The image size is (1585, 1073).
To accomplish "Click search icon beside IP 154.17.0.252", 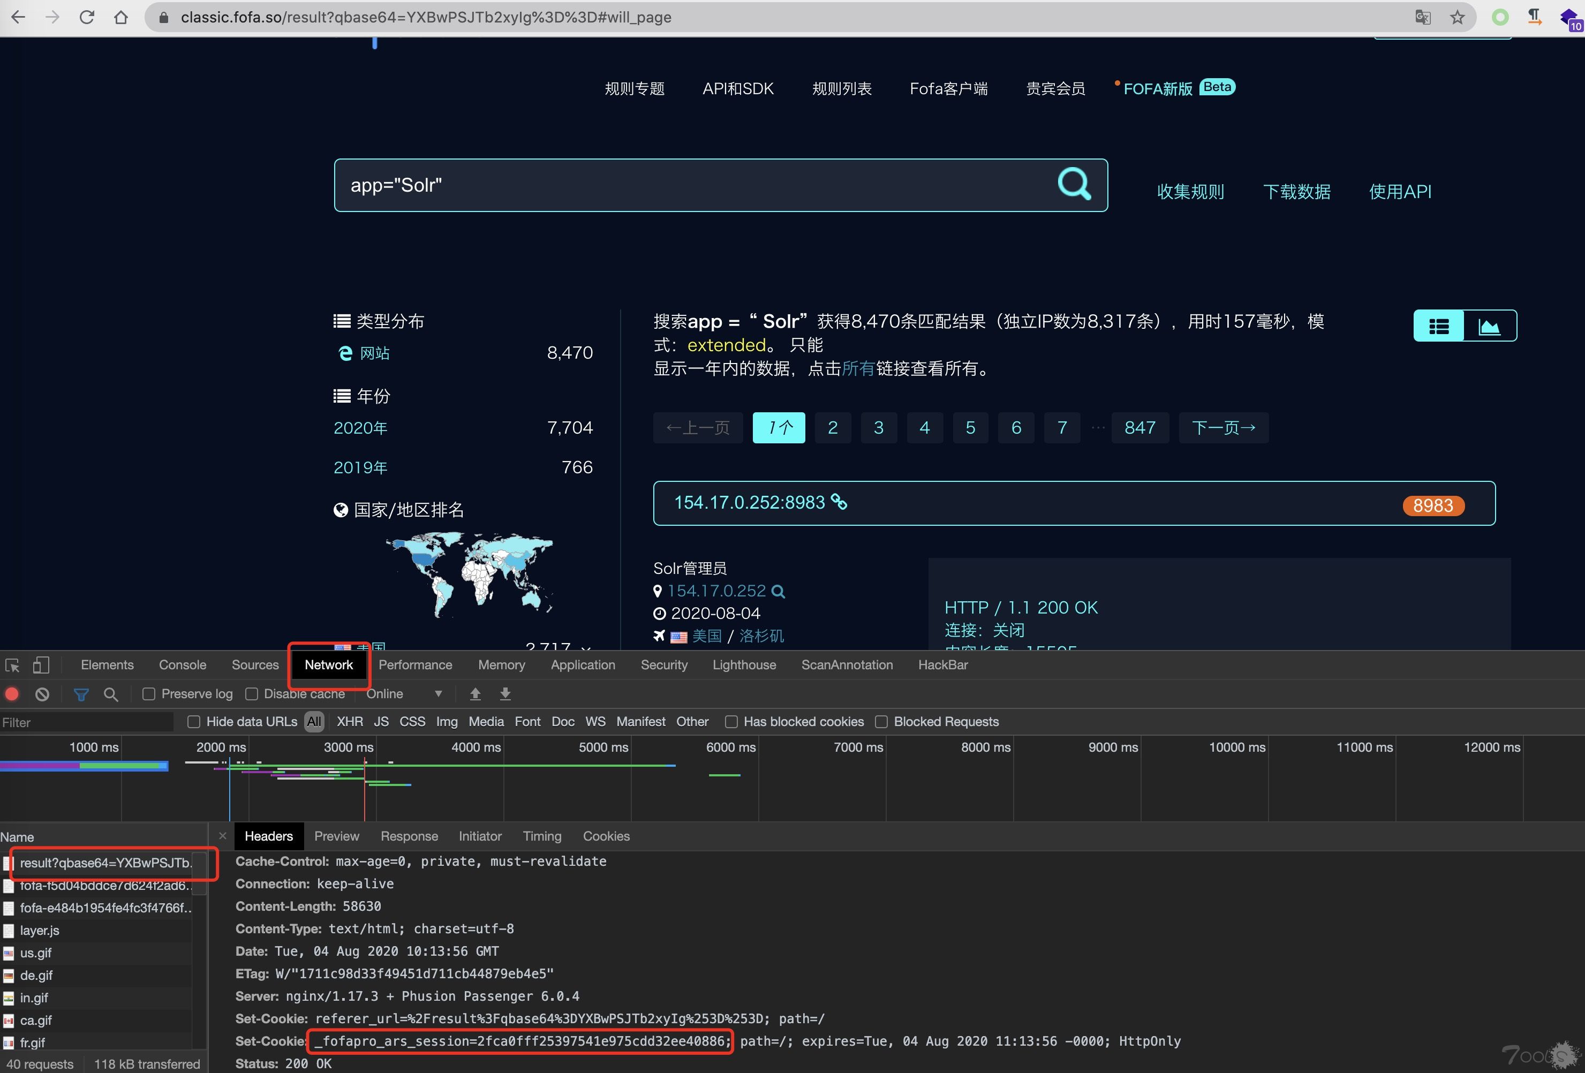I will [x=778, y=592].
